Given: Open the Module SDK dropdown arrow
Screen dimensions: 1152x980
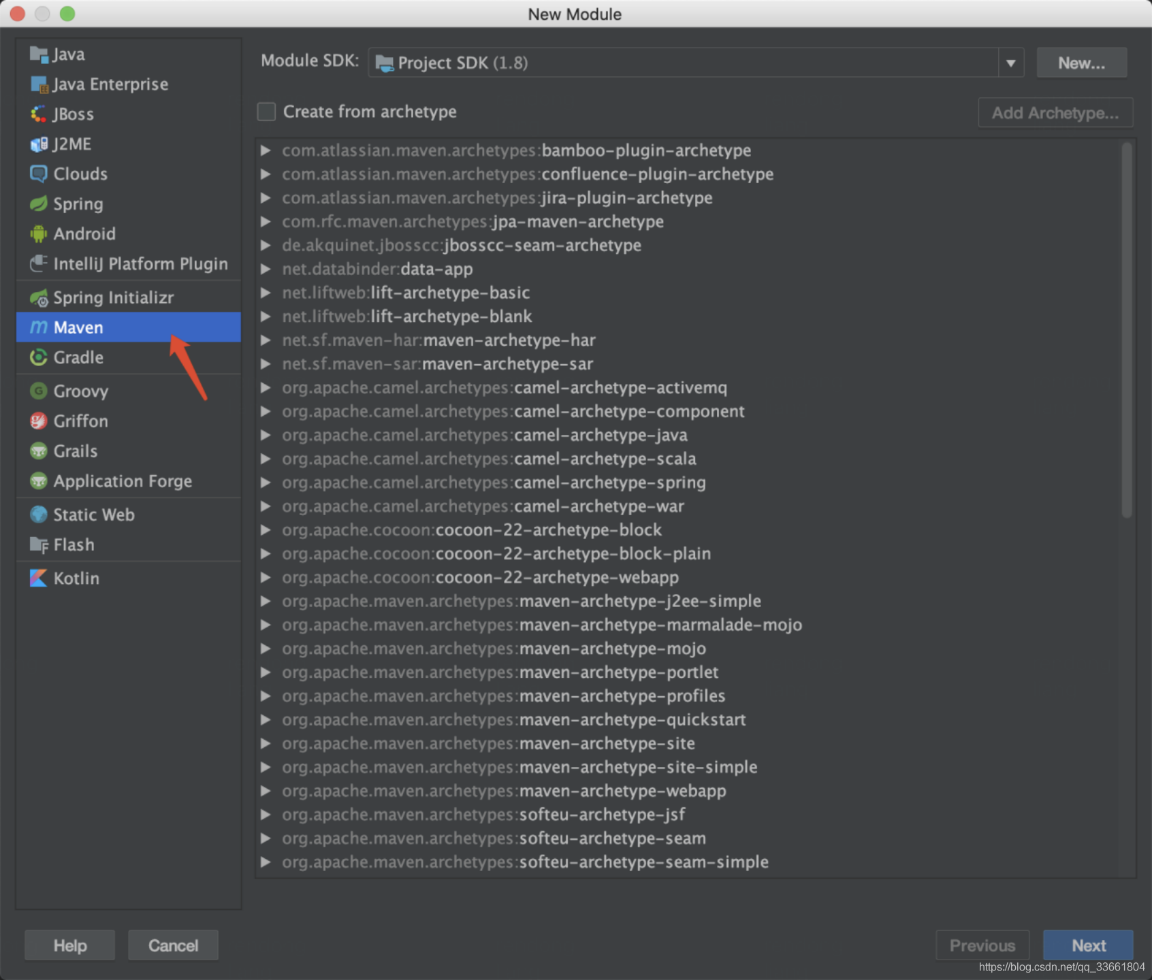Looking at the screenshot, I should tap(1011, 63).
